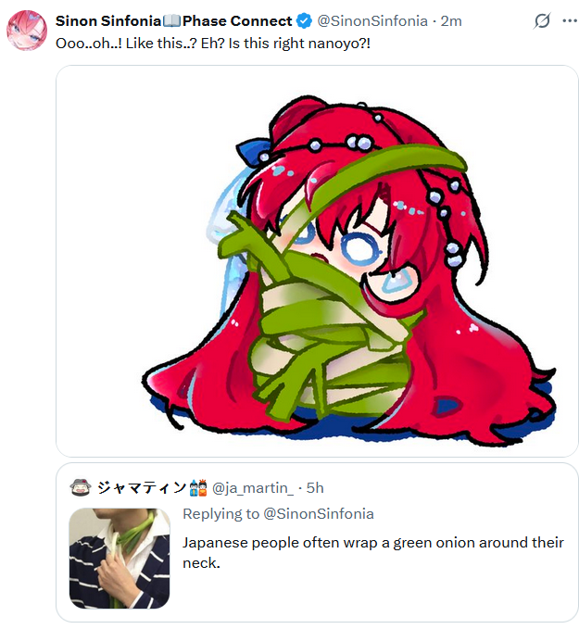Click the Phase Connect part of the name
Screen dimensions: 579x629
[237, 21]
